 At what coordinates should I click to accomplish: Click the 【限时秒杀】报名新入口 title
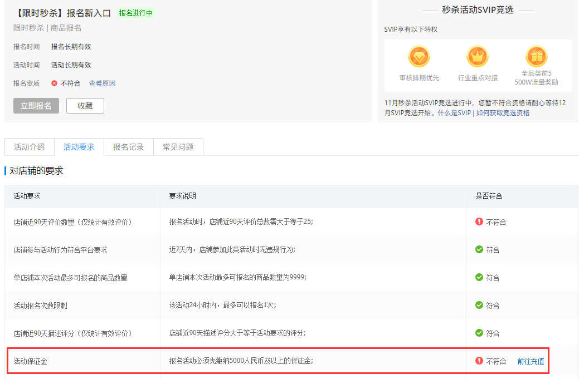coord(62,13)
